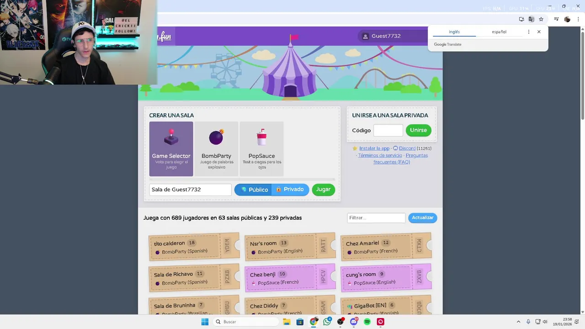Switch translation to inglés tab
The height and width of the screenshot is (329, 585).
click(x=454, y=32)
